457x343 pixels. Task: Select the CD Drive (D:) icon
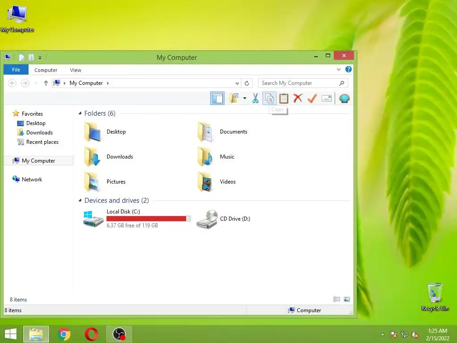pos(207,219)
